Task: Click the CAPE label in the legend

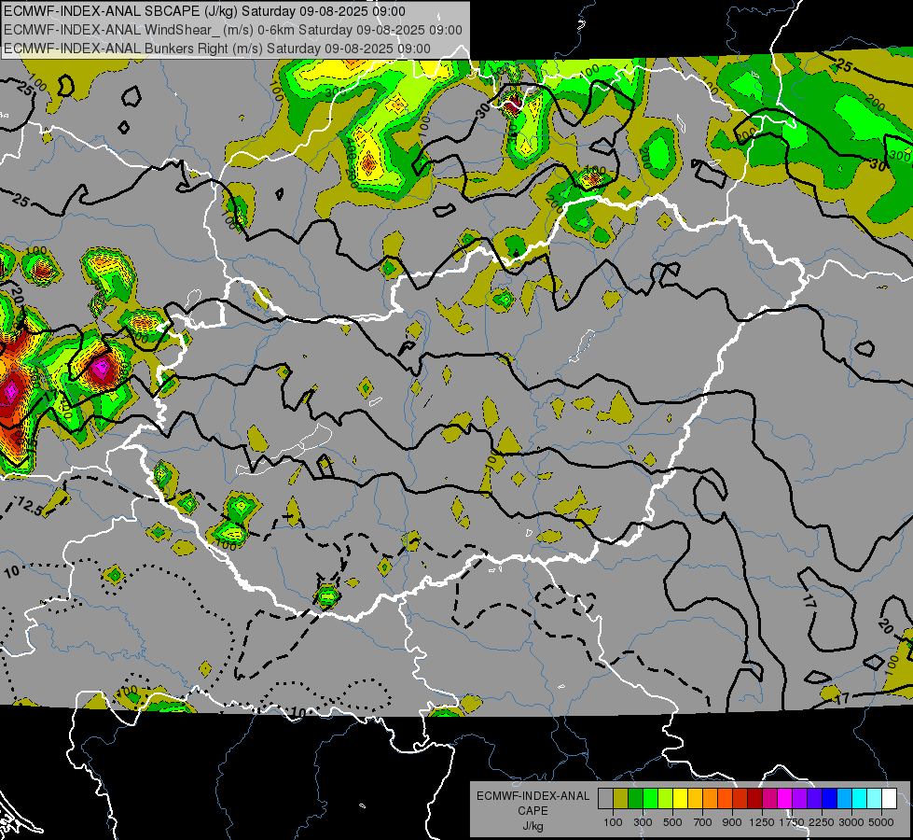Action: click(533, 811)
